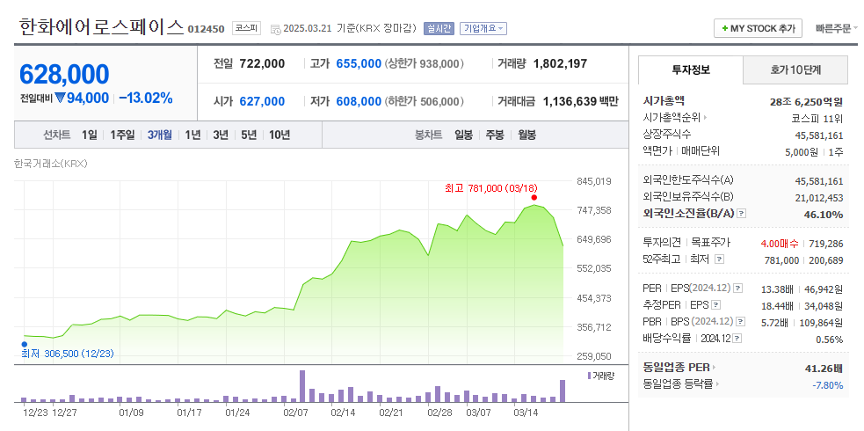Click the stock code 012450

pyautogui.click(x=206, y=29)
